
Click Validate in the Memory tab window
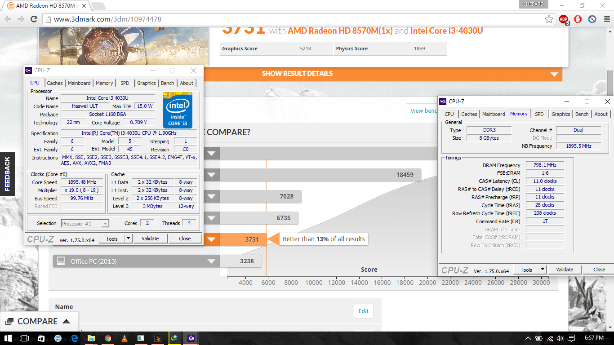pos(565,270)
